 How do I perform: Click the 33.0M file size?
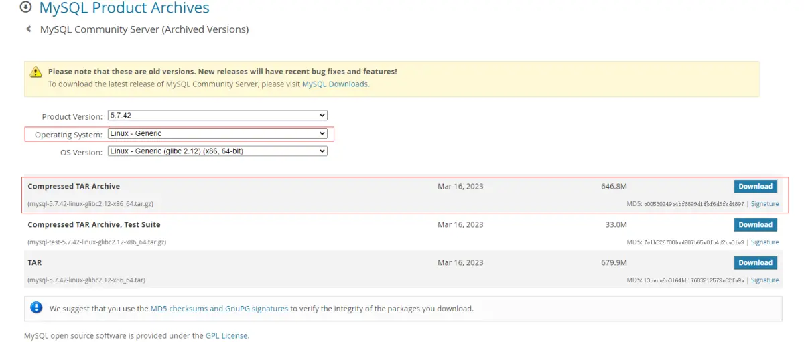(x=616, y=225)
